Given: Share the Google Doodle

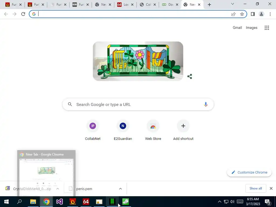Looking at the screenshot, I should click(189, 76).
